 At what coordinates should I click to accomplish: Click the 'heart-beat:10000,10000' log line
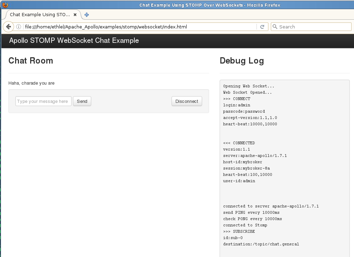point(250,124)
